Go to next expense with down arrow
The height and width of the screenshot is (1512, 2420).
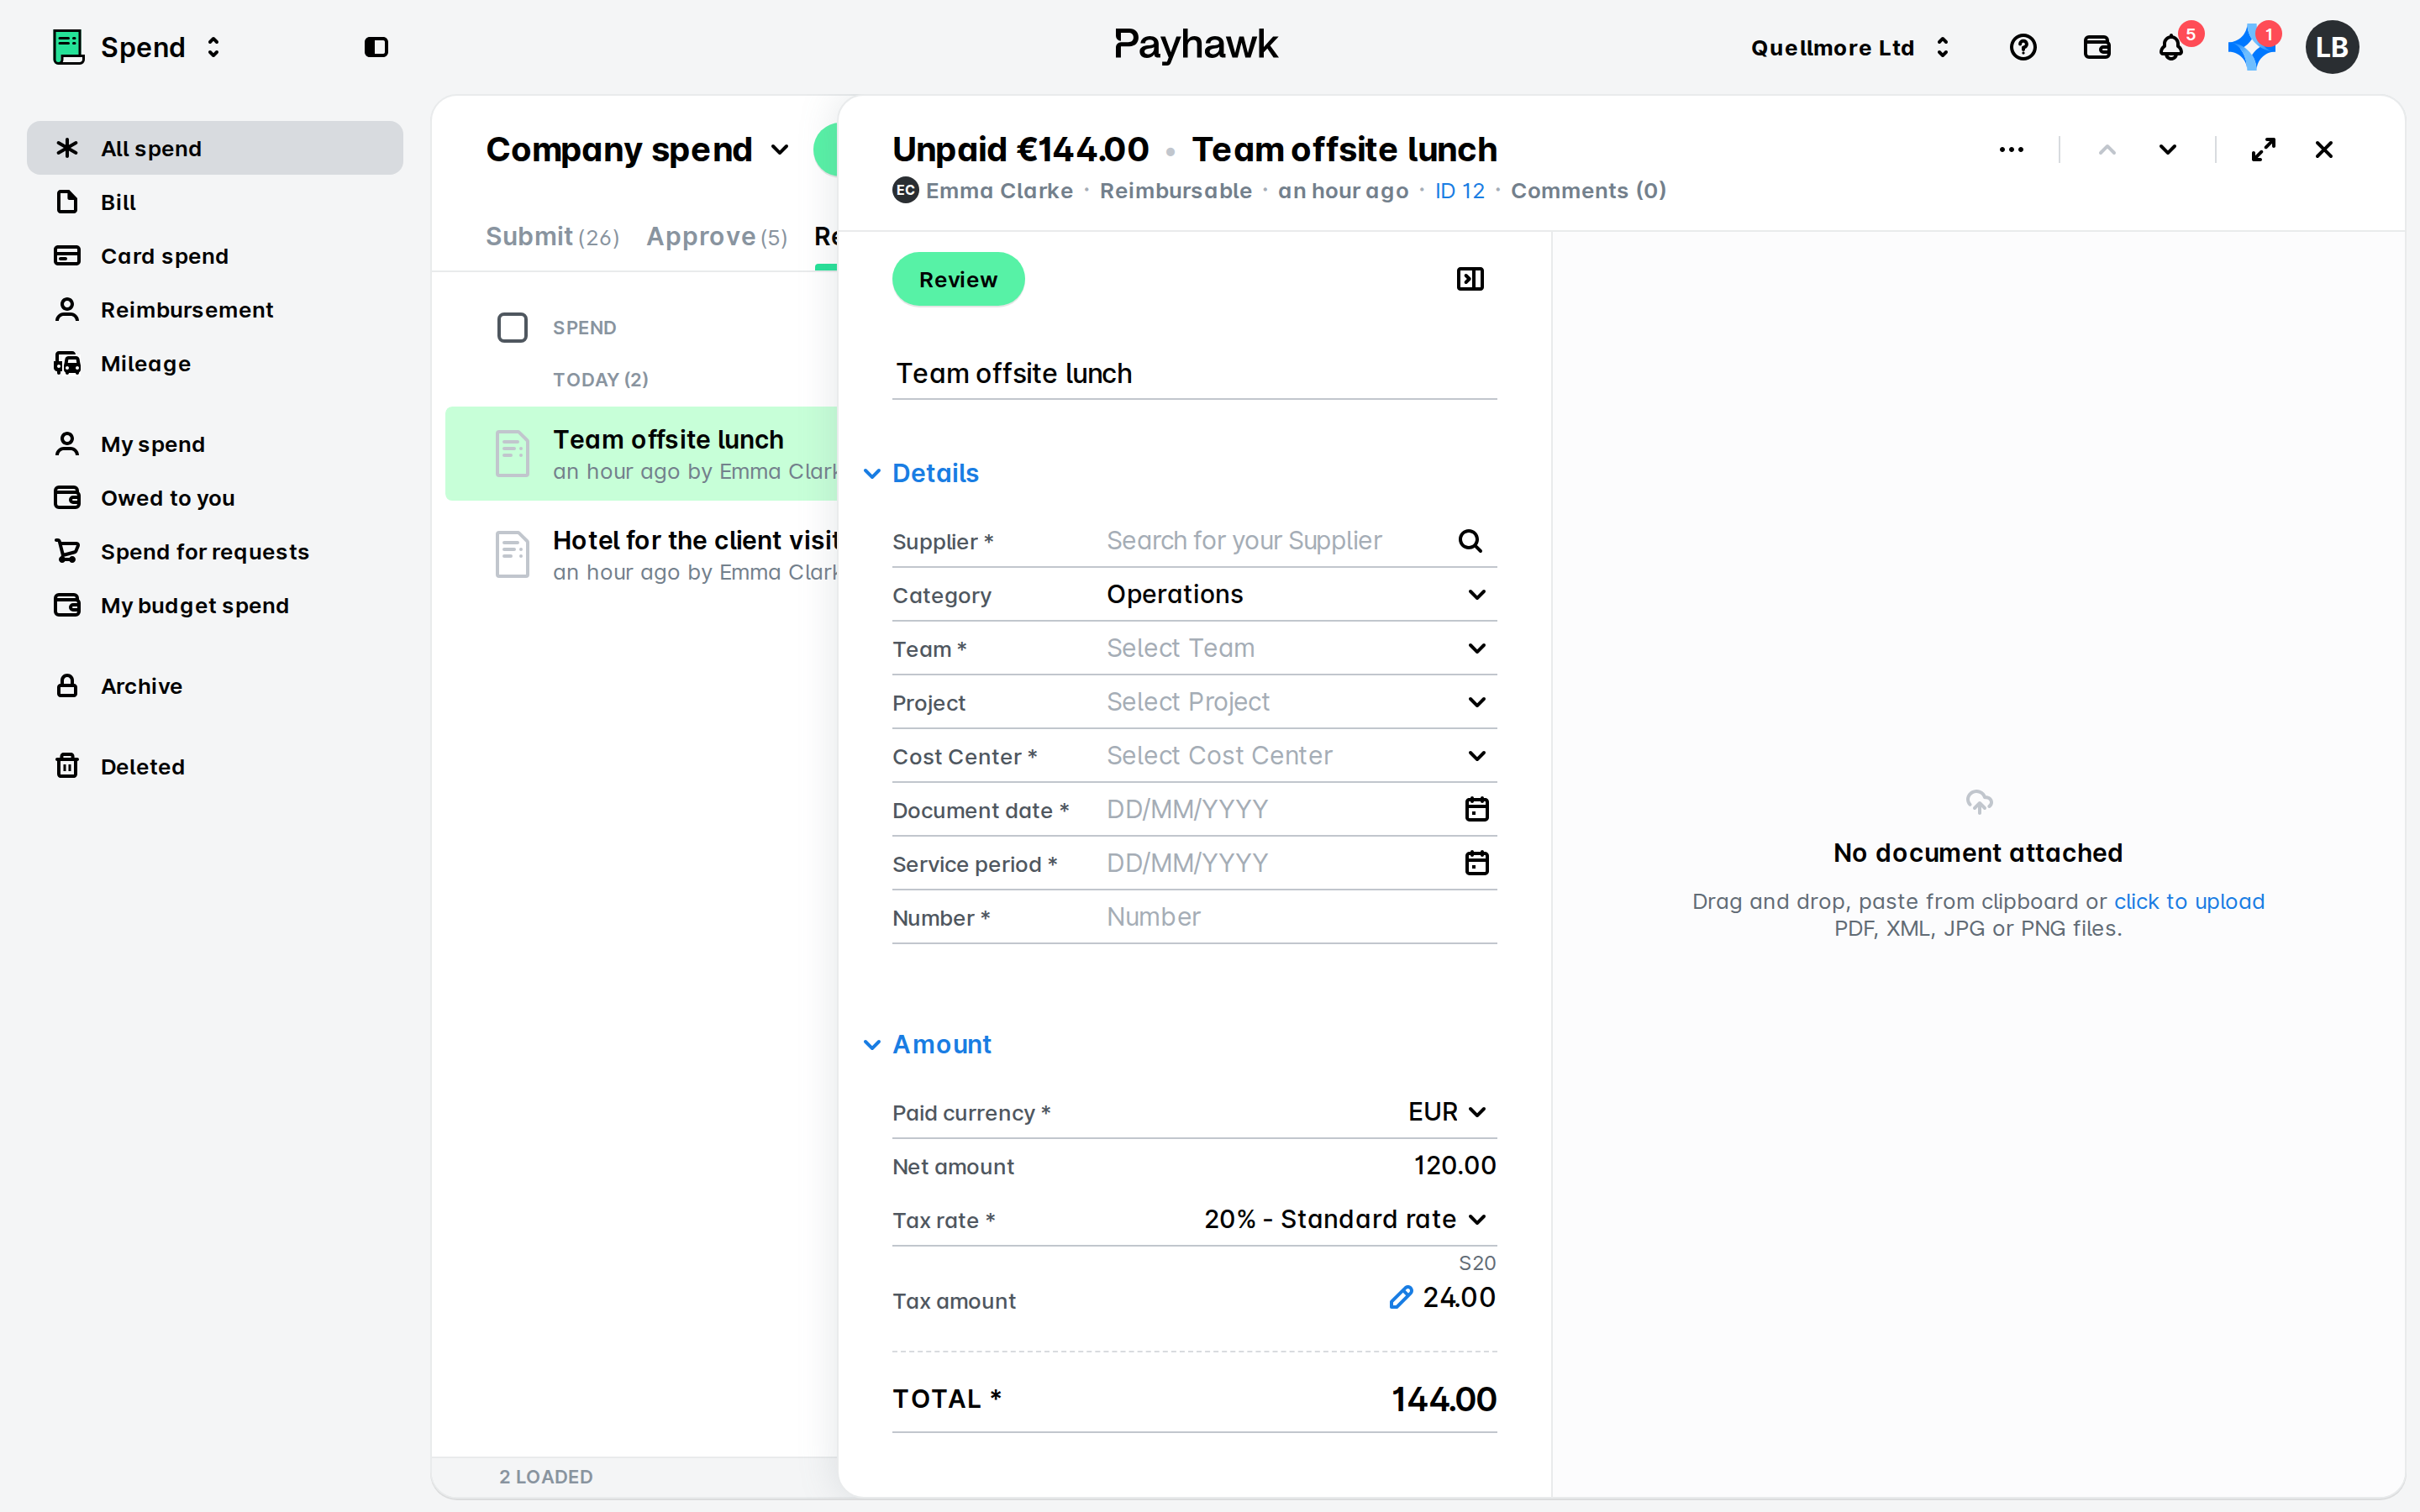coord(2167,150)
